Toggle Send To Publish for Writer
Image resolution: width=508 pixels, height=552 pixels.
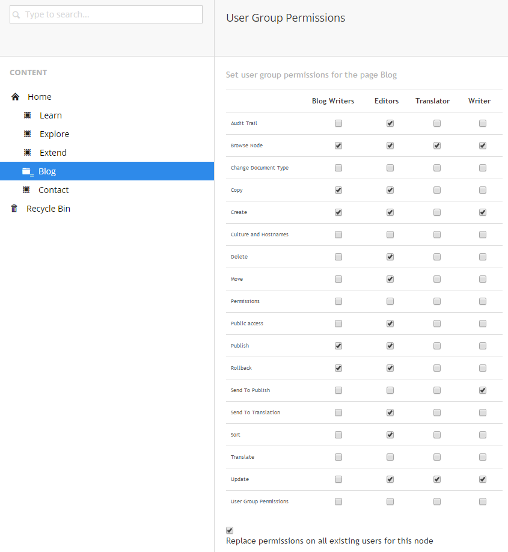coord(483,390)
